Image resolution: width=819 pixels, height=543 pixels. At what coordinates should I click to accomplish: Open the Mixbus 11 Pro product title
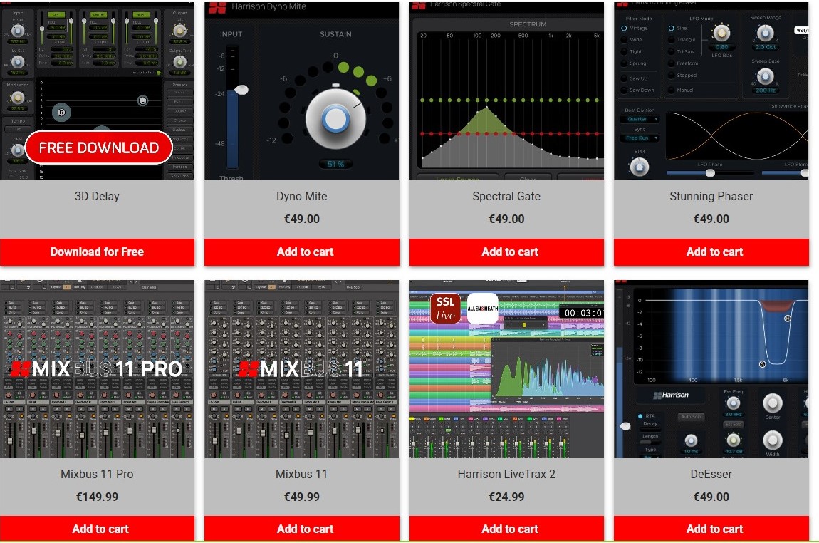point(97,474)
